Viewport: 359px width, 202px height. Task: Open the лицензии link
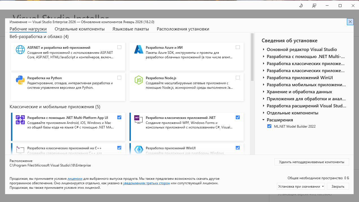pyautogui.click(x=75, y=179)
